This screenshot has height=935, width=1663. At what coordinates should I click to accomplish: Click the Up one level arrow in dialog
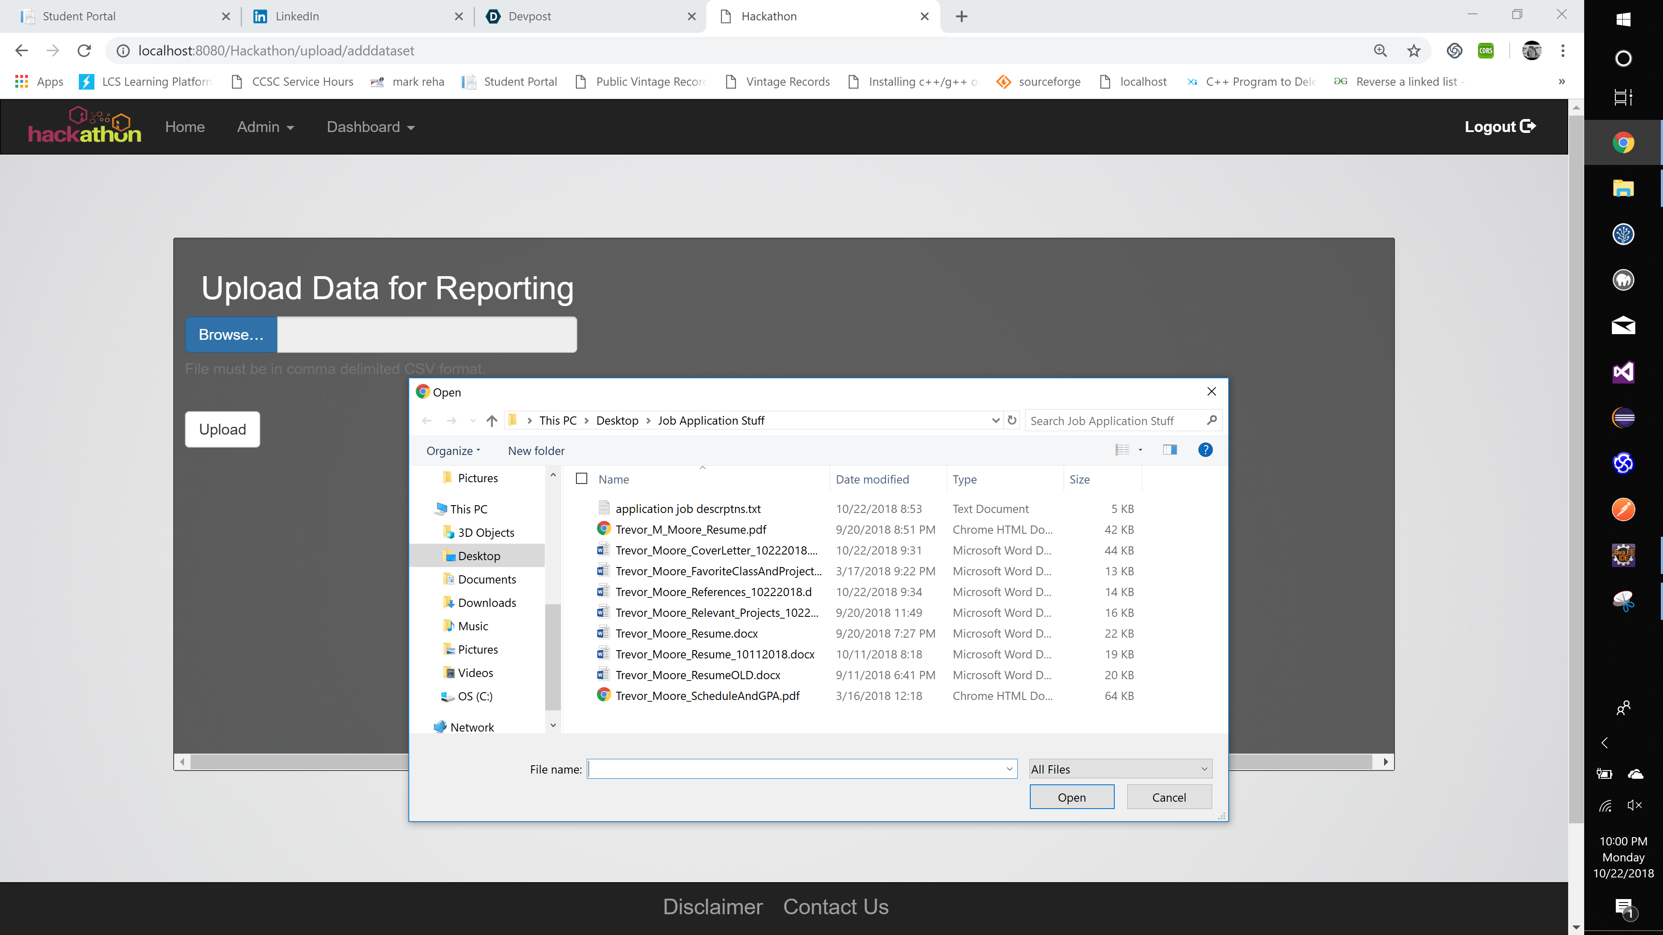492,421
